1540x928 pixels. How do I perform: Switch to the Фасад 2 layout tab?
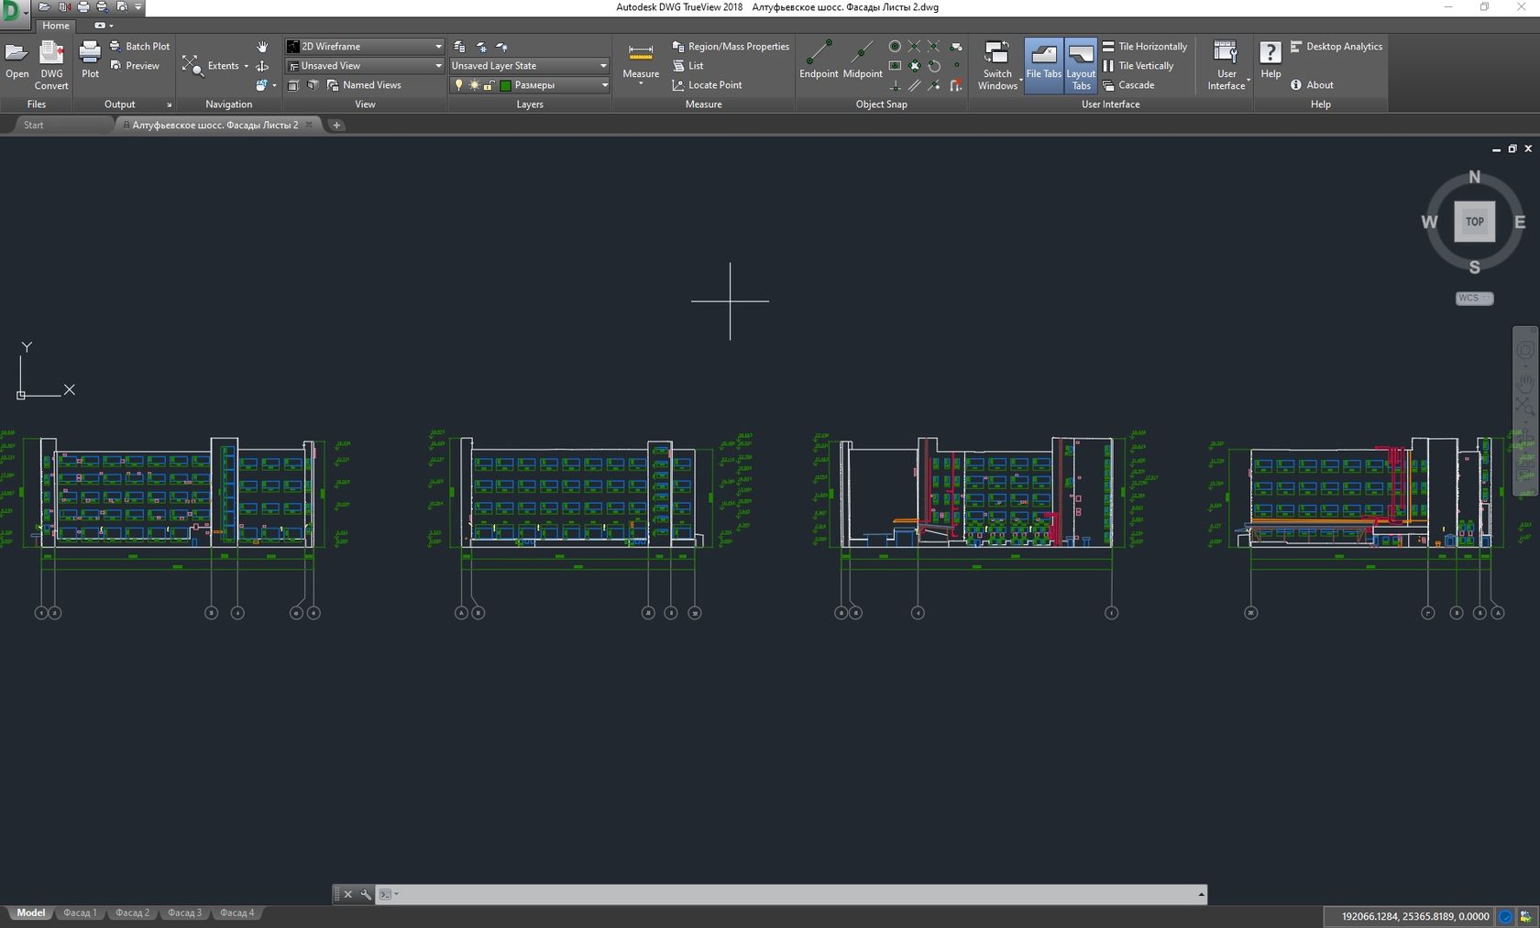click(132, 912)
